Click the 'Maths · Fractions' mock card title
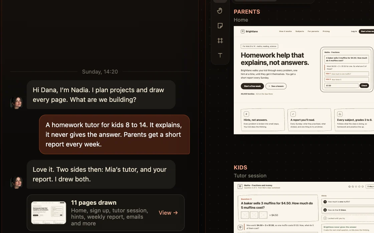374x233 pixels. (x=332, y=52)
